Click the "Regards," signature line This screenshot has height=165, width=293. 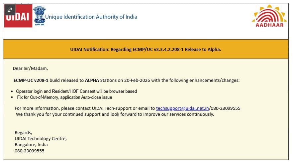pyautogui.click(x=23, y=132)
